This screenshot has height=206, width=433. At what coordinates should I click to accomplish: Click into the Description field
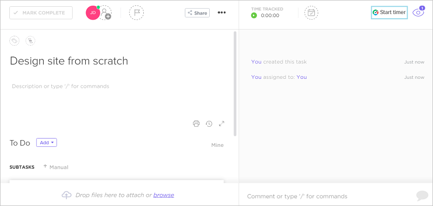(61, 86)
